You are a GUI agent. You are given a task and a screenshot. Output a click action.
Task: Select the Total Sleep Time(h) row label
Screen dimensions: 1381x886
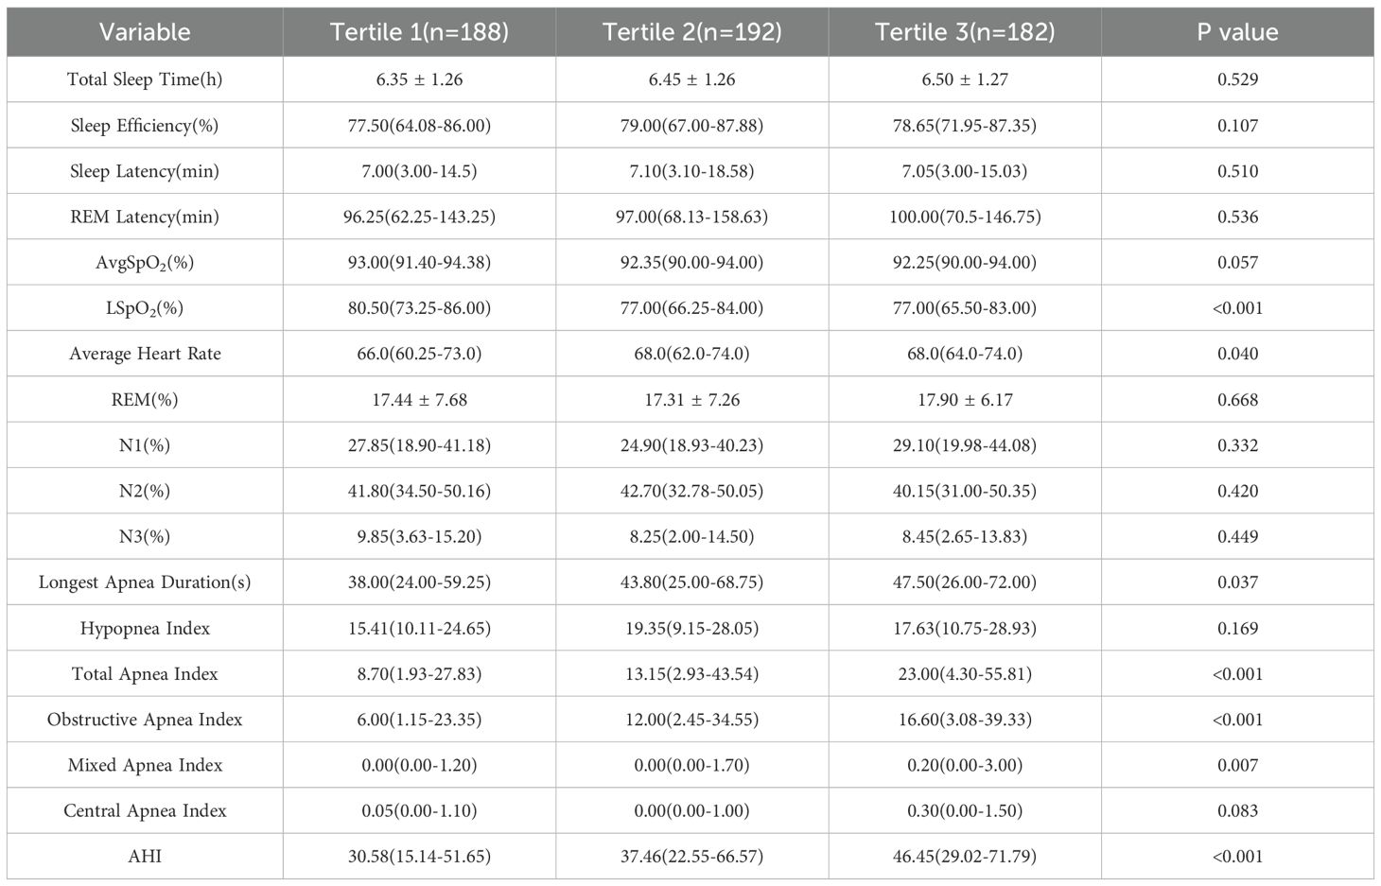tap(145, 79)
